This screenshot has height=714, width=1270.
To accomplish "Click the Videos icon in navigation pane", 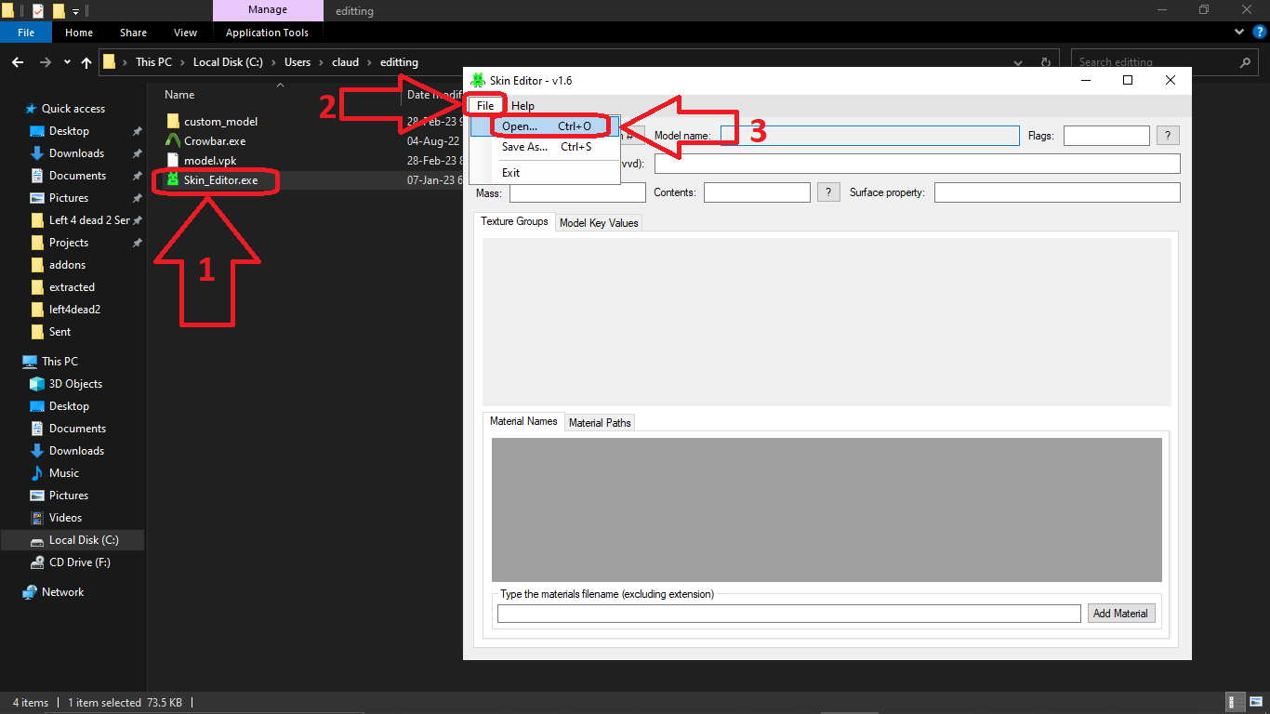I will point(37,518).
